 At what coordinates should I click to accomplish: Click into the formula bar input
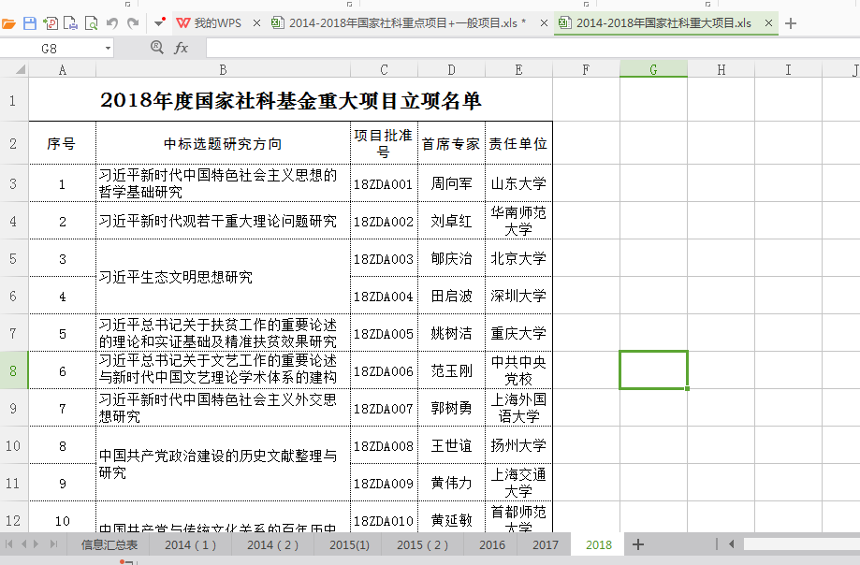coord(533,49)
